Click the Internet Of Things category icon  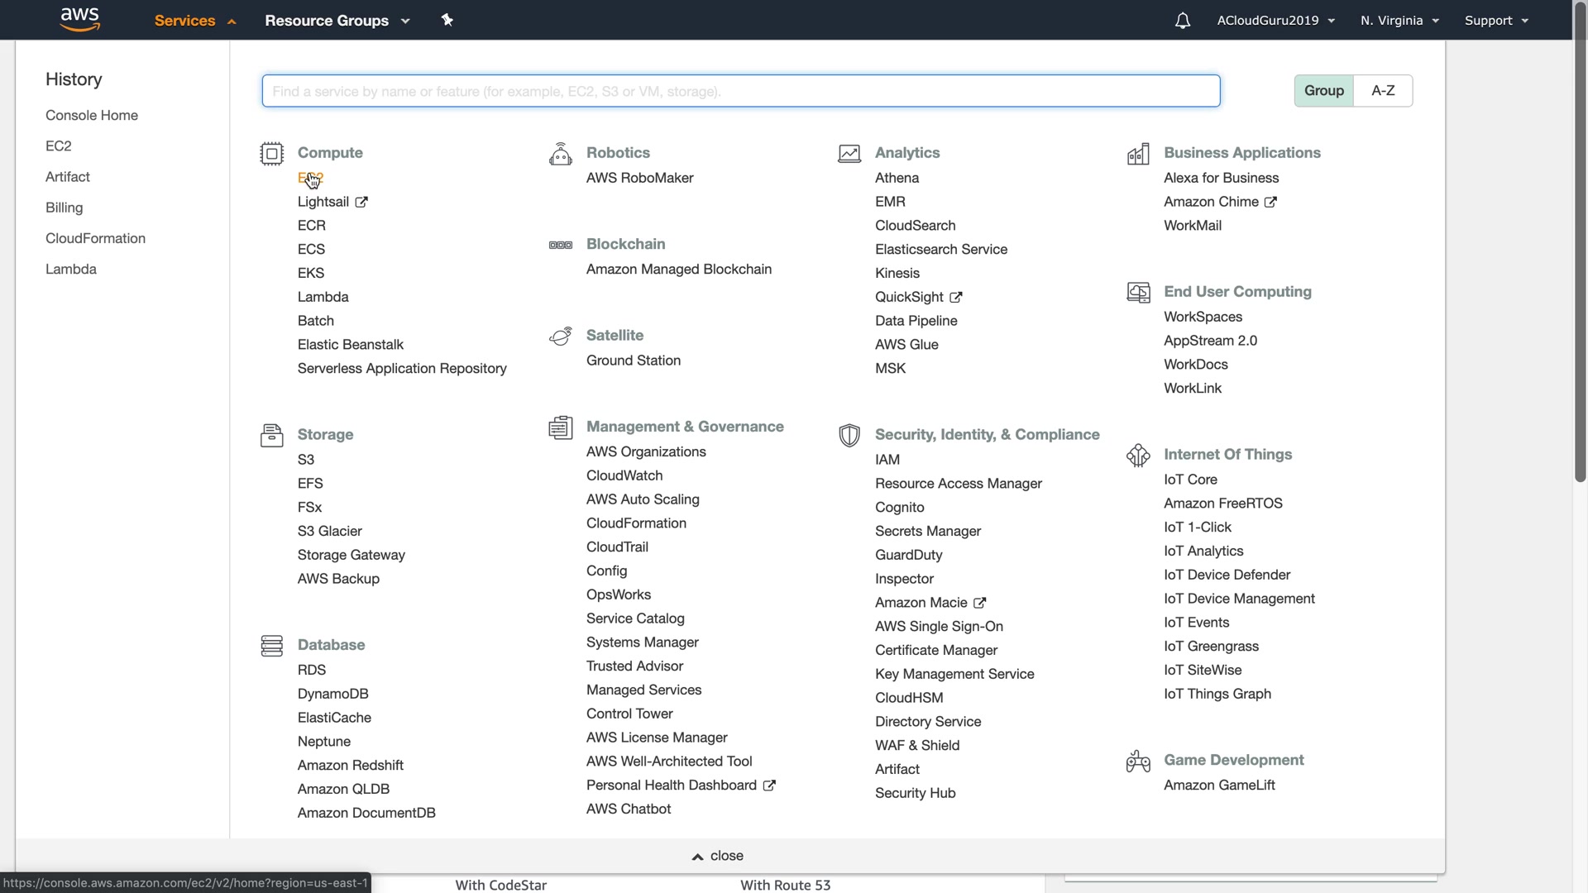click(x=1138, y=455)
